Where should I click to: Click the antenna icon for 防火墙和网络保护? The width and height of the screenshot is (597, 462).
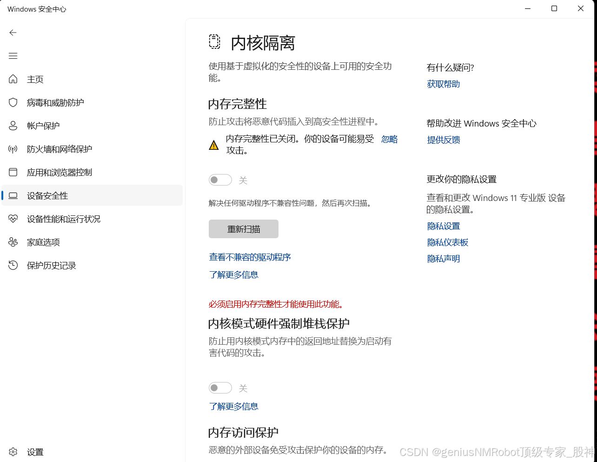pyautogui.click(x=13, y=149)
